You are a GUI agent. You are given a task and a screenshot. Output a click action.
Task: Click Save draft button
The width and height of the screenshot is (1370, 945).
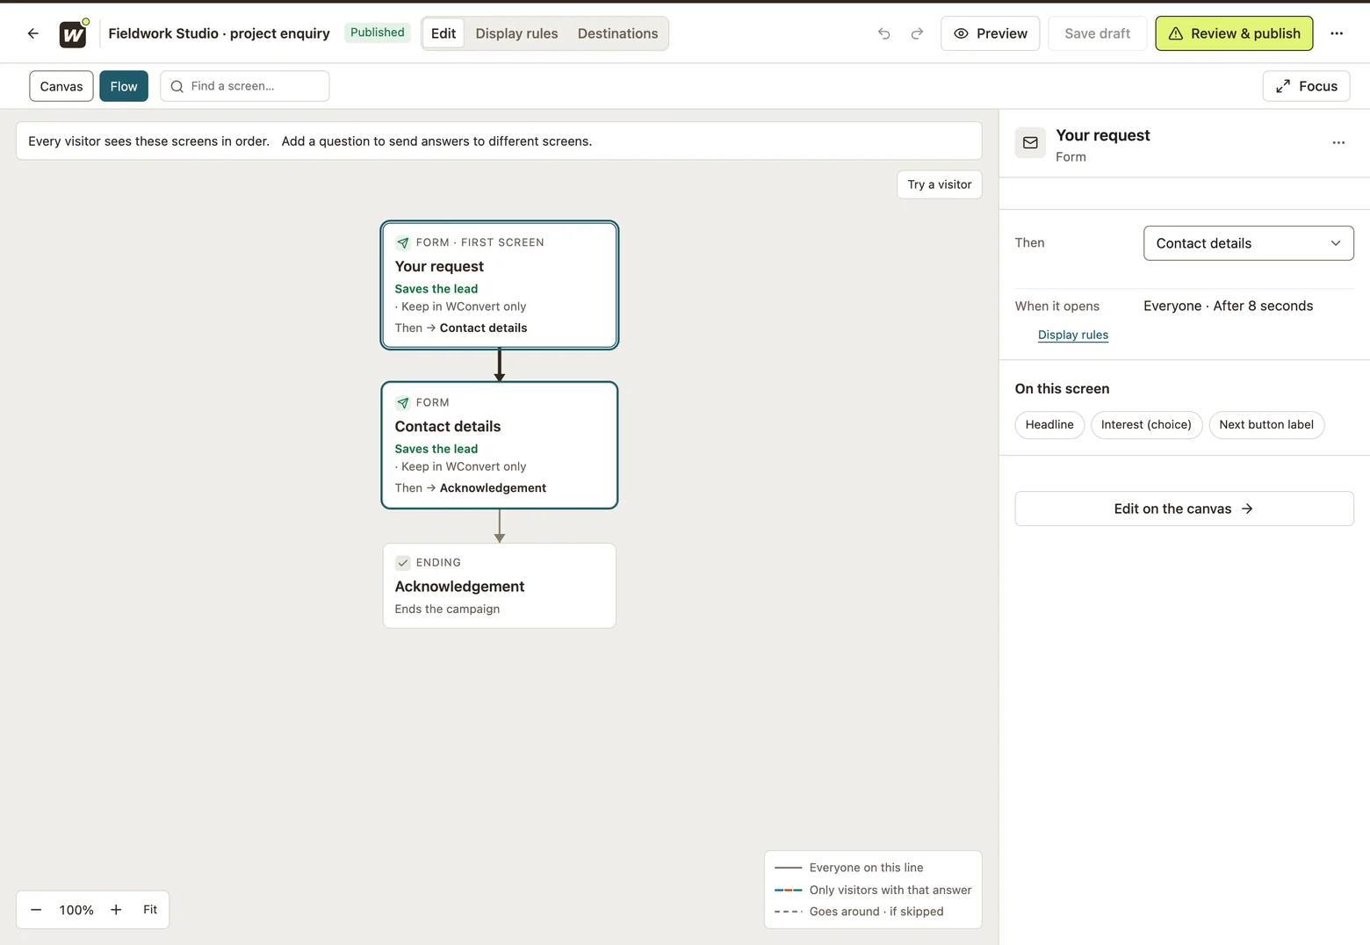coord(1097,33)
